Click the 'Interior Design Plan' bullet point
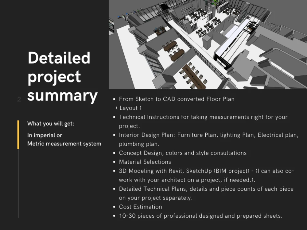This screenshot has height=230, width=307. (x=208, y=135)
